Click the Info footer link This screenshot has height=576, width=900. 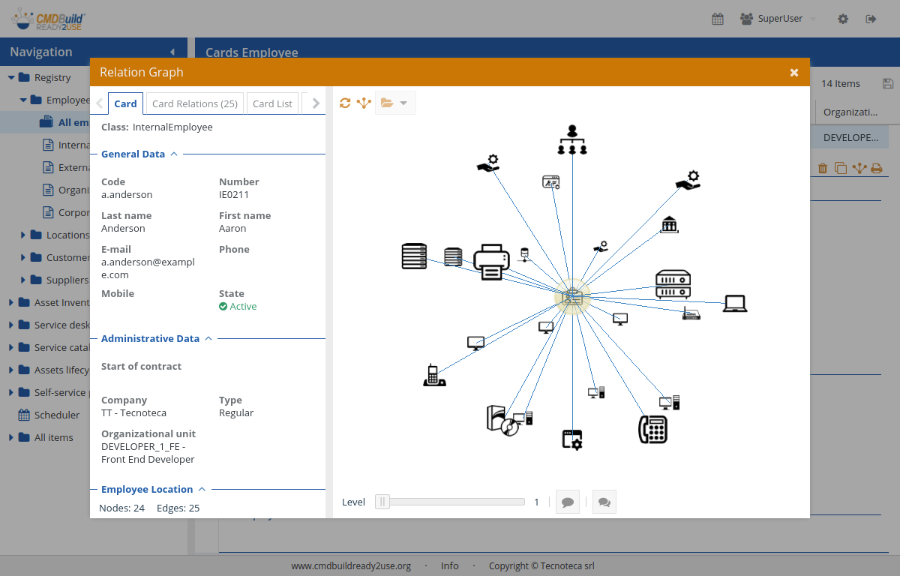[450, 565]
